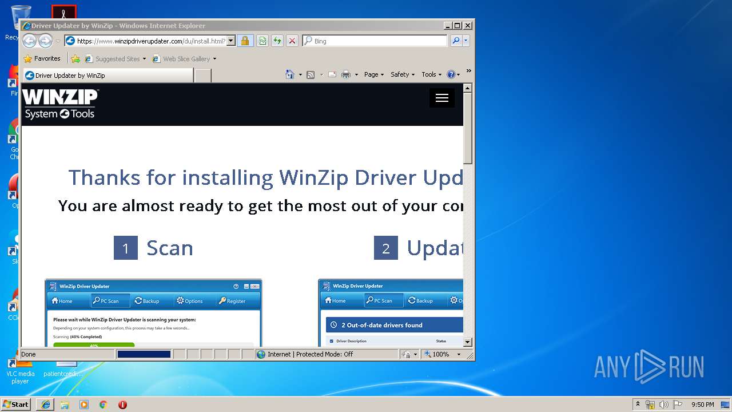Viewport: 732px width, 412px height.
Task: Click the security padlock icon
Action: coord(245,41)
